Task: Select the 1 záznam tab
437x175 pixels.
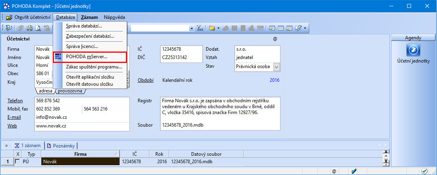Action: tap(29, 145)
